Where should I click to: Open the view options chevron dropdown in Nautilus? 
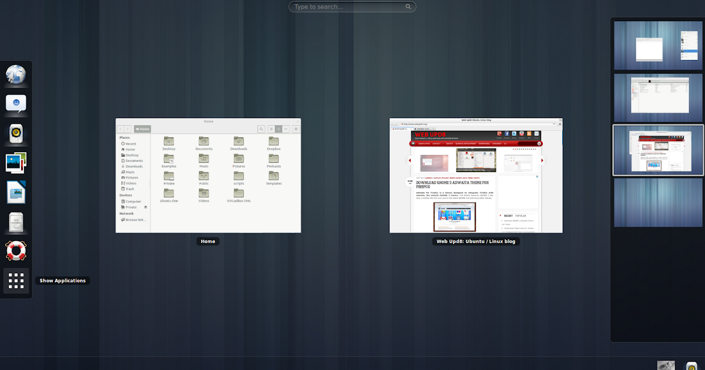click(286, 129)
